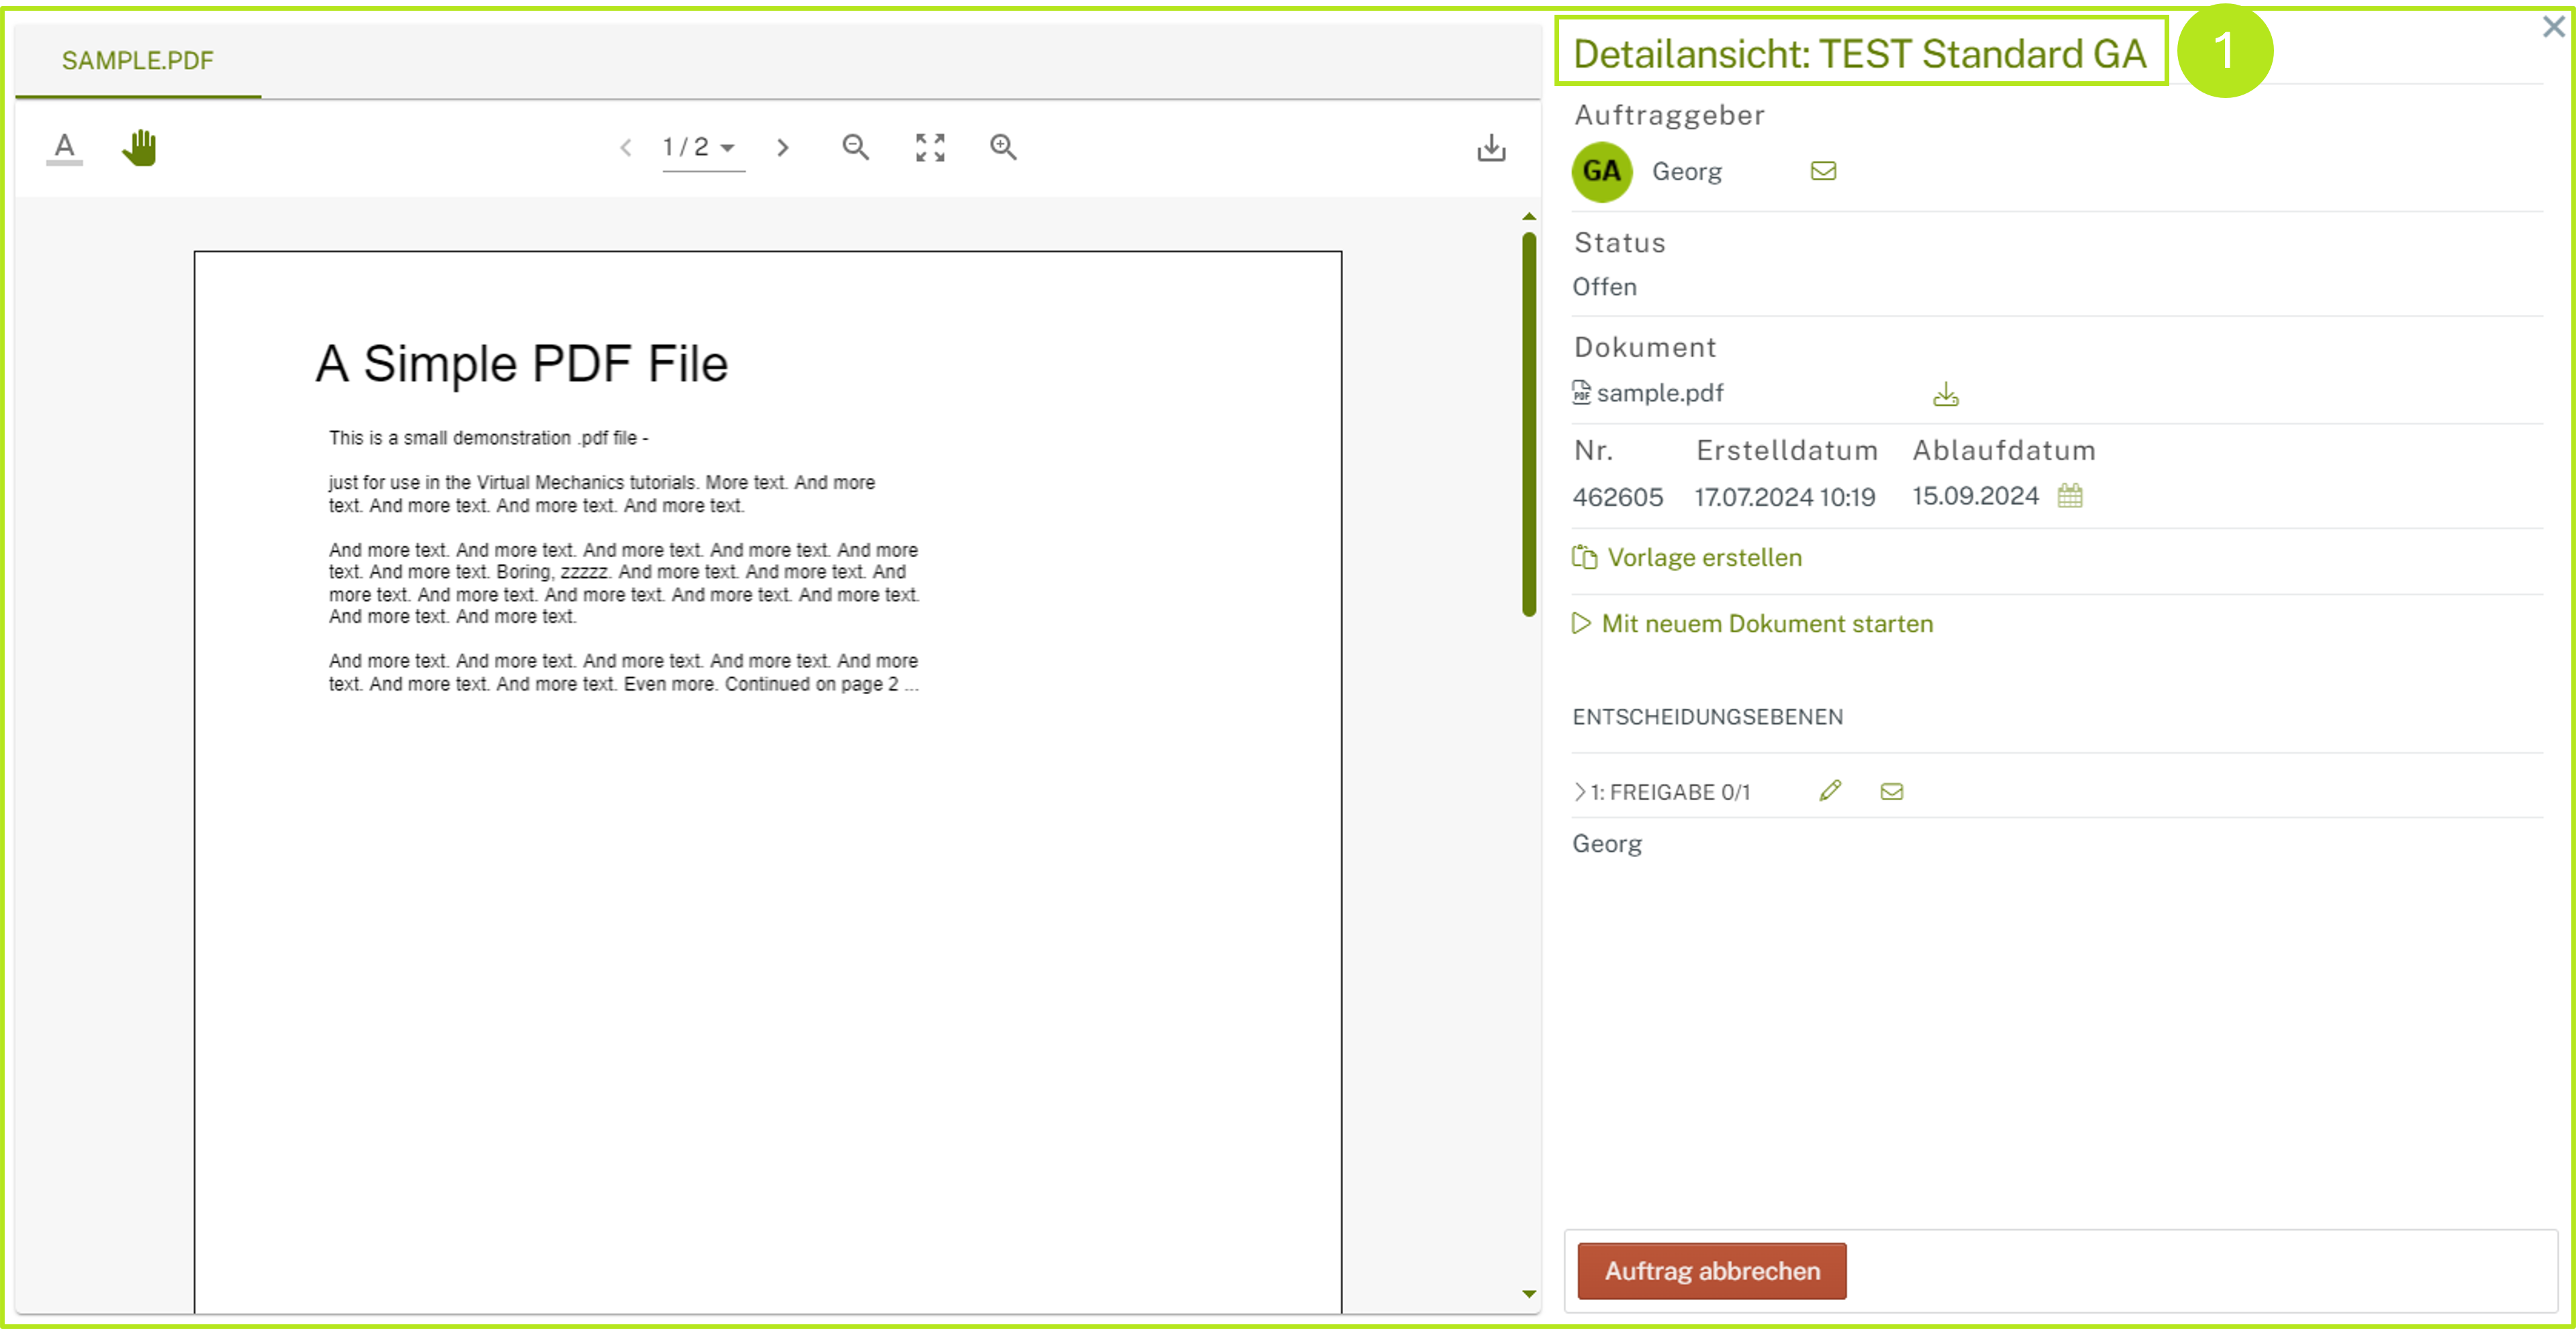2576x1329 pixels.
Task: Click the zoom in magnifier icon
Action: (x=1003, y=147)
